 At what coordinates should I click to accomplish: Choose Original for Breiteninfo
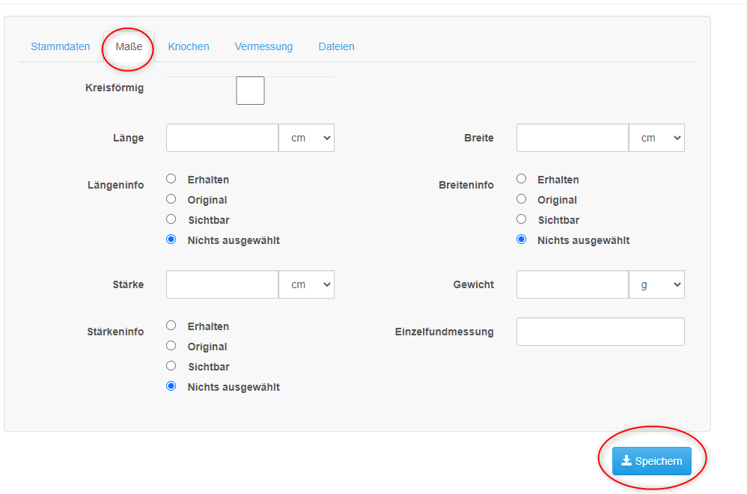[x=521, y=198]
